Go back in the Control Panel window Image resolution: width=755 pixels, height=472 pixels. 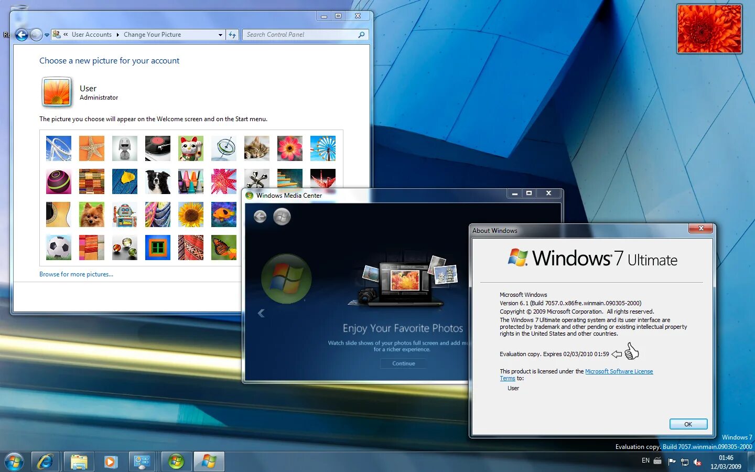tap(21, 35)
